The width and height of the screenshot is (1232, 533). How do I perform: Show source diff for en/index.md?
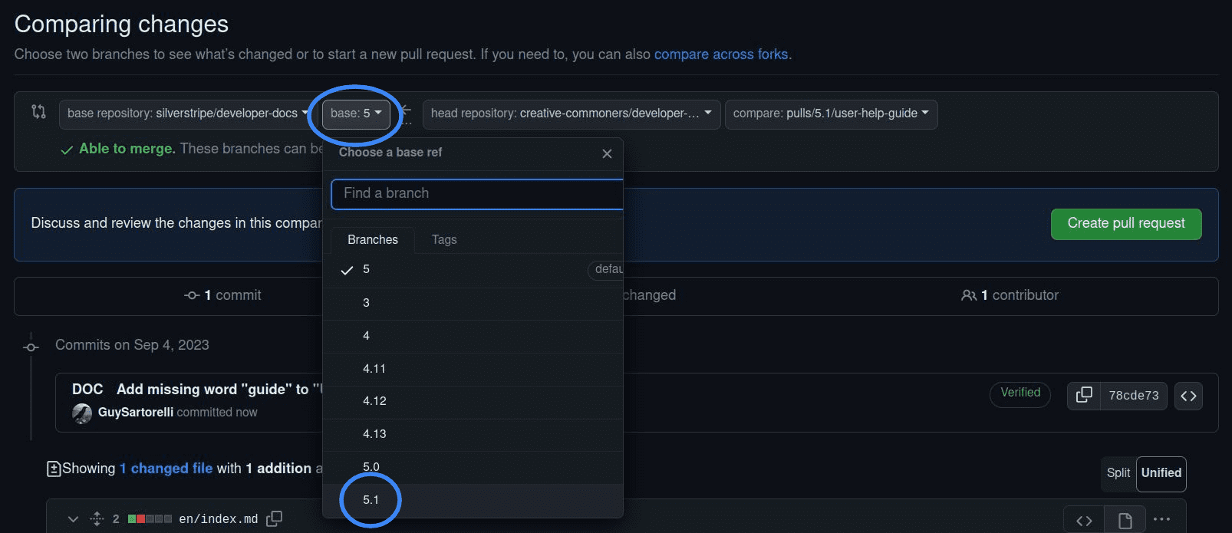[x=1083, y=521]
